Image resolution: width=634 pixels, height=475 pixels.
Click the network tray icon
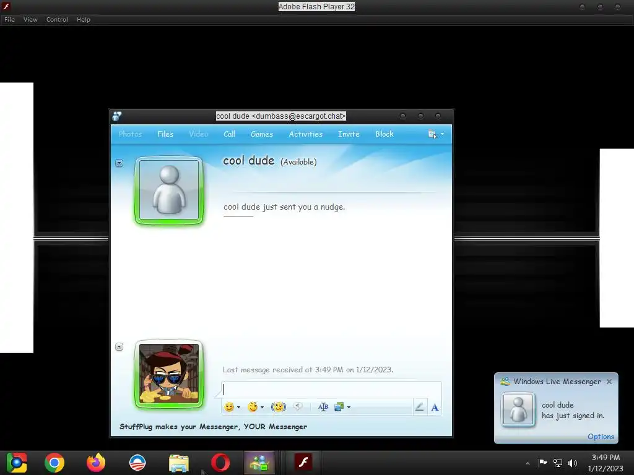pyautogui.click(x=558, y=463)
